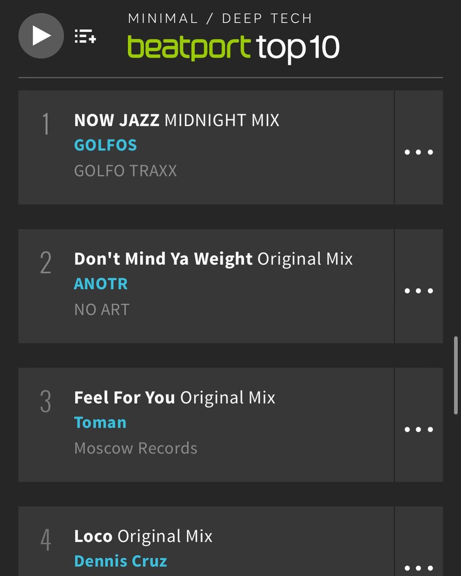Add the top 10 chart to queue
461x576 pixels.
click(x=85, y=37)
